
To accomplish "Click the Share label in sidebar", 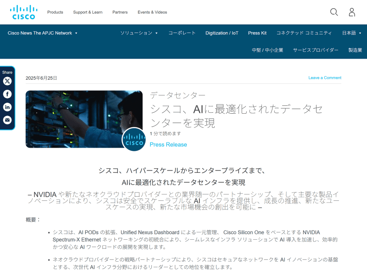I will click(x=7, y=72).
